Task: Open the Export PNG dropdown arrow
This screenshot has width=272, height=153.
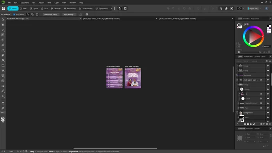Action: click(260, 8)
